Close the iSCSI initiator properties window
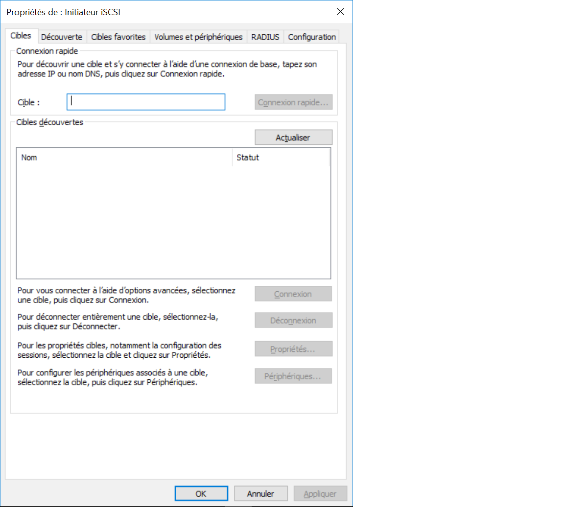564x507 pixels. tap(340, 12)
